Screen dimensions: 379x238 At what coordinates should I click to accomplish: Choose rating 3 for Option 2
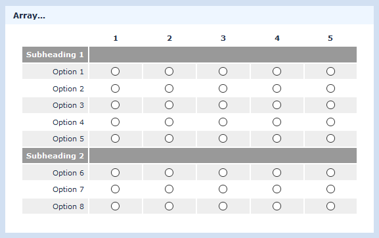[223, 89]
